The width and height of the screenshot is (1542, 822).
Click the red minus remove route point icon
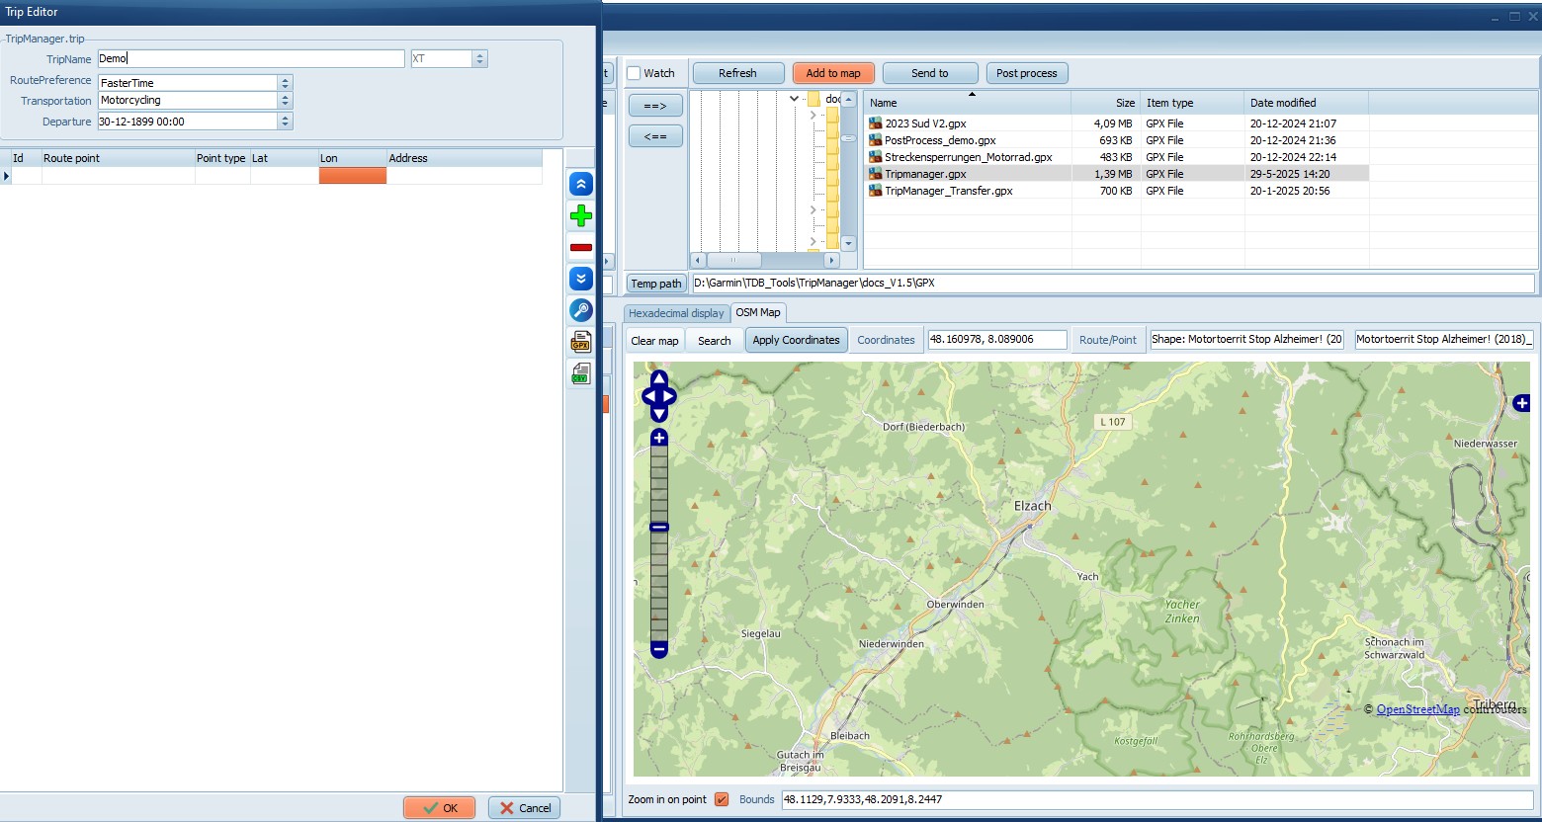581,247
